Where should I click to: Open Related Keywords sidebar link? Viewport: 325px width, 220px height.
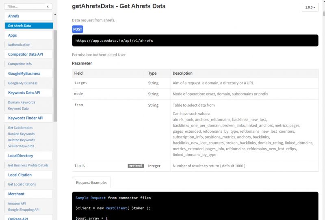tap(22, 140)
